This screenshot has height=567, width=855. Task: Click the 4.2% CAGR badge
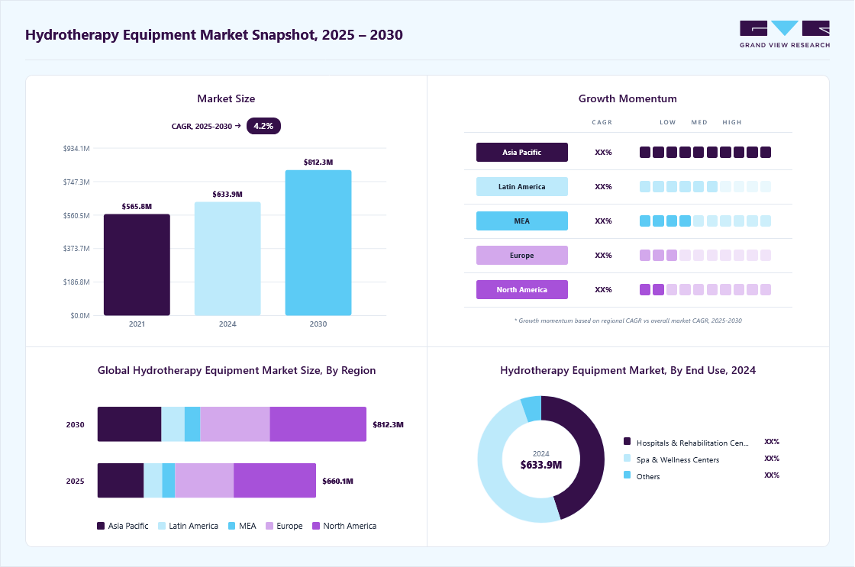(263, 126)
